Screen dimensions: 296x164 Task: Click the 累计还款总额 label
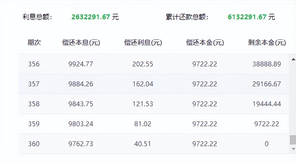point(187,17)
